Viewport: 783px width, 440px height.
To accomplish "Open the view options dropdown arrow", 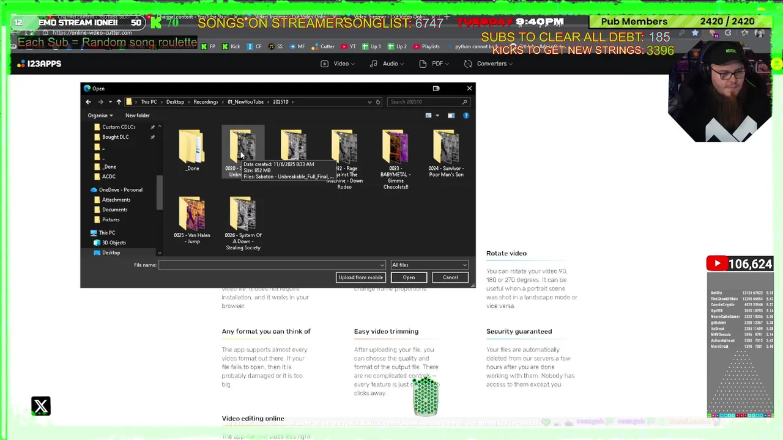I will click(x=437, y=116).
